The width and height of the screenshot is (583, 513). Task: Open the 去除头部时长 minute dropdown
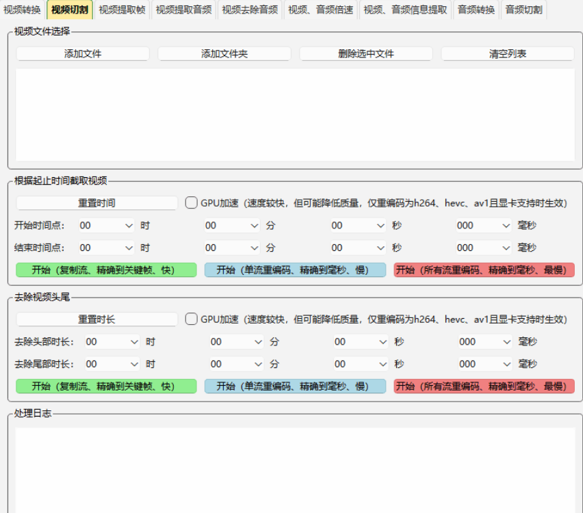coord(236,342)
